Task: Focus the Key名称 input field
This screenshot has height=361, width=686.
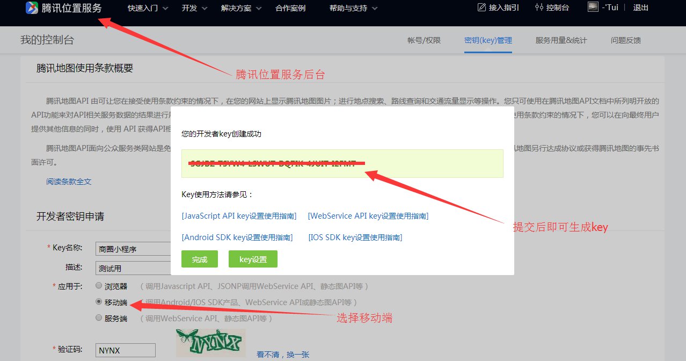Action: 133,249
